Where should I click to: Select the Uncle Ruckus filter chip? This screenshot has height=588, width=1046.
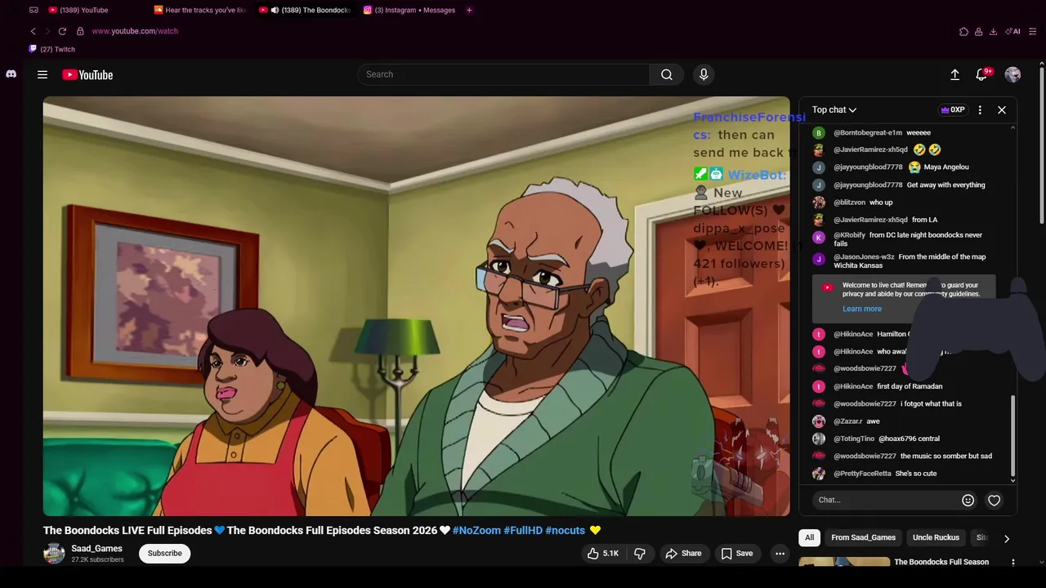coord(936,537)
